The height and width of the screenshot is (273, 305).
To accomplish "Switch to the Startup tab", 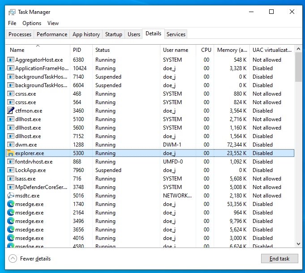I will tap(114, 34).
